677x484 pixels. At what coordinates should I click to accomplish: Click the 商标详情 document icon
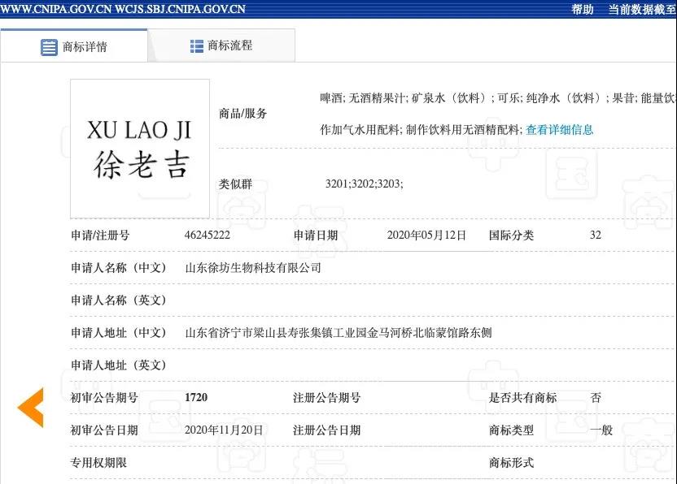coord(49,47)
